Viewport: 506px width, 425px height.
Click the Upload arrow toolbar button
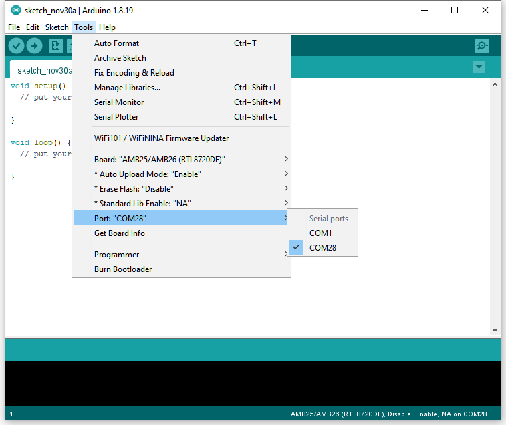point(34,46)
